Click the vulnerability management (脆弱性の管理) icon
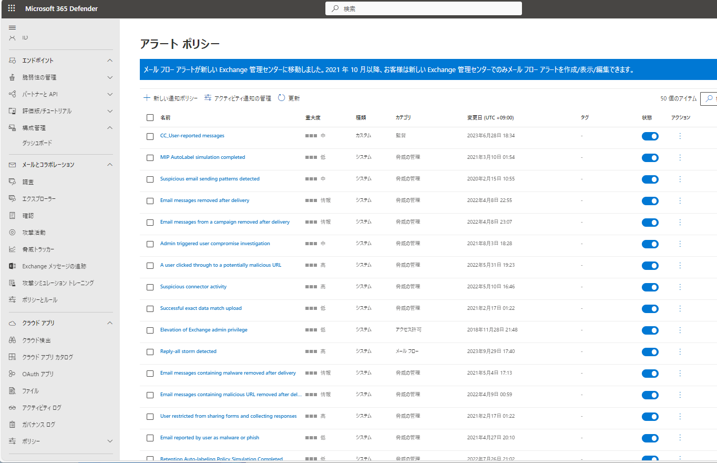The width and height of the screenshot is (717, 463). tap(12, 77)
